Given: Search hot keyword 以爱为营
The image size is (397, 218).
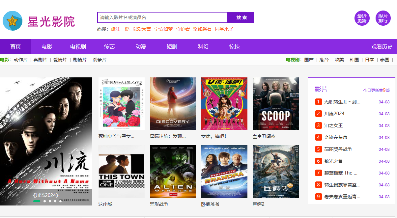Looking at the screenshot, I should [142, 29].
